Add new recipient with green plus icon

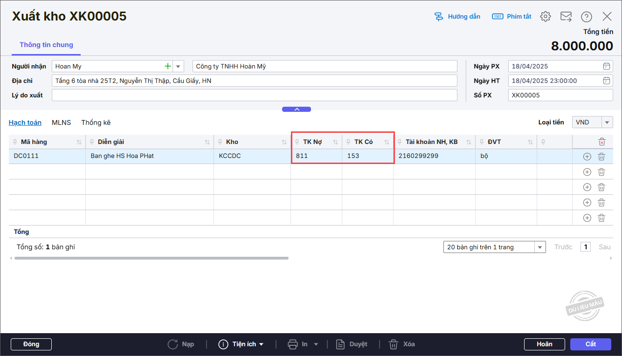167,66
